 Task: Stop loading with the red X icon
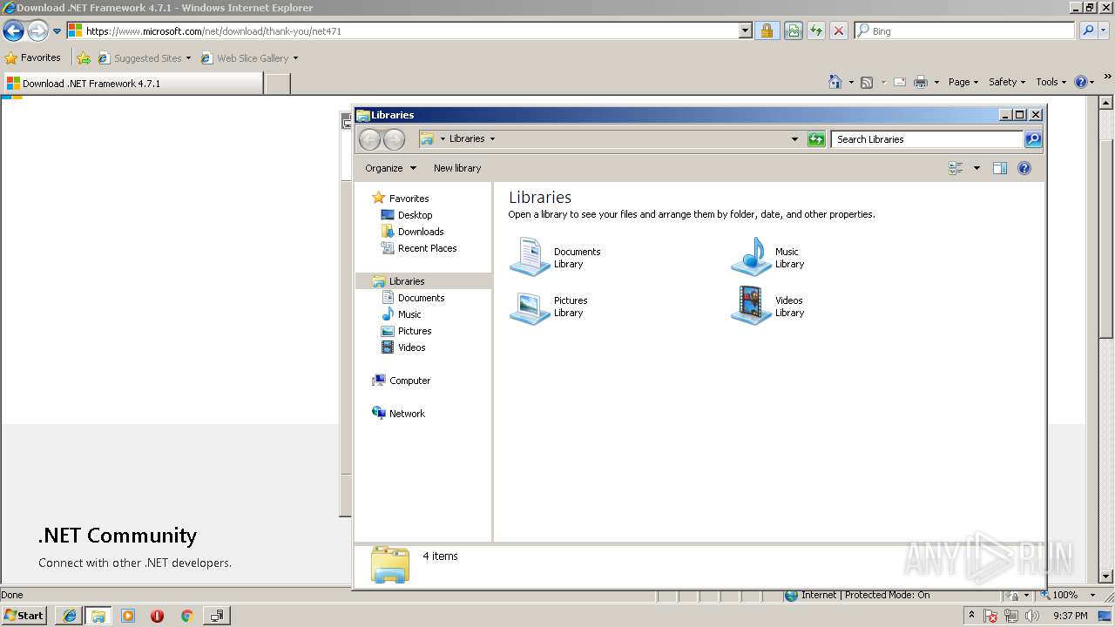tap(839, 30)
